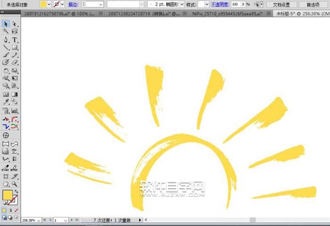Viewport: 330px width, 226px height.
Task: Click the 不透明度 opacity link
Action: [220, 4]
